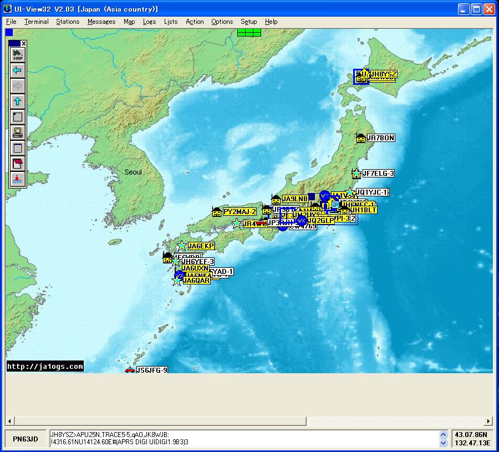Click the terminal computer icon in toolbar
The height and width of the screenshot is (452, 499).
click(x=18, y=133)
